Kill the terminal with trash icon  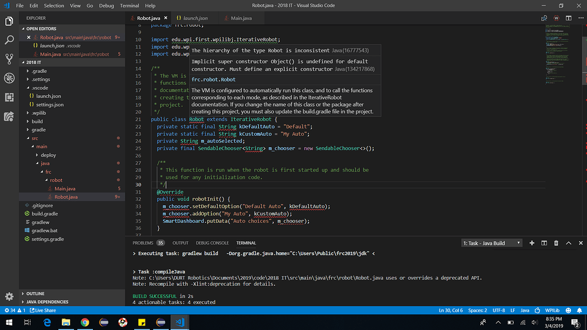click(x=556, y=243)
